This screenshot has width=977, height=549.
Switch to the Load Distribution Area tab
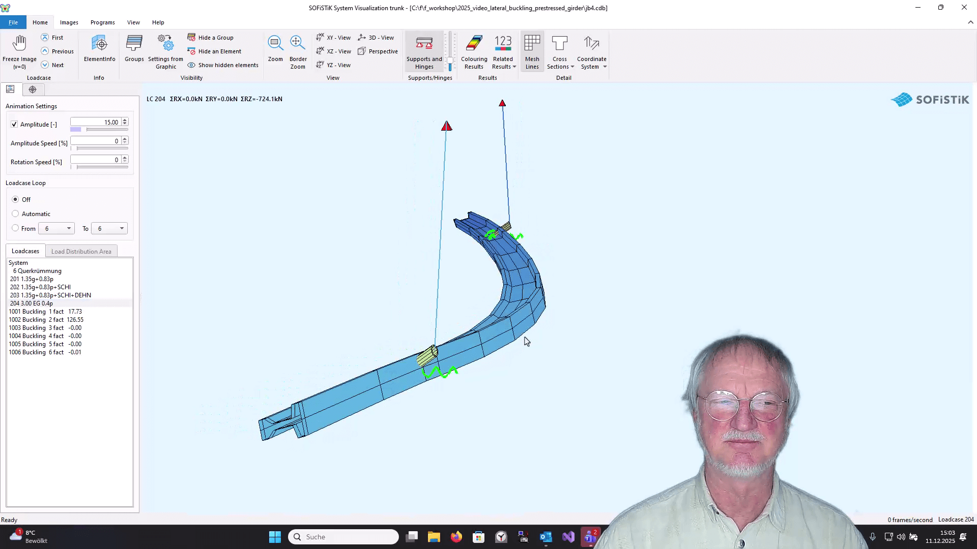tap(81, 251)
